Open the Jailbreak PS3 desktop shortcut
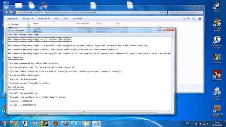Screen dimensions: 226x127 (217, 111)
